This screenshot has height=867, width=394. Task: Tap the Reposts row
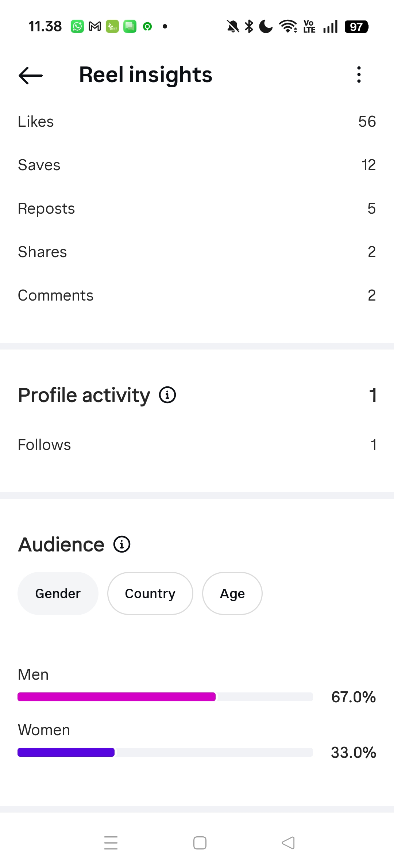click(197, 209)
